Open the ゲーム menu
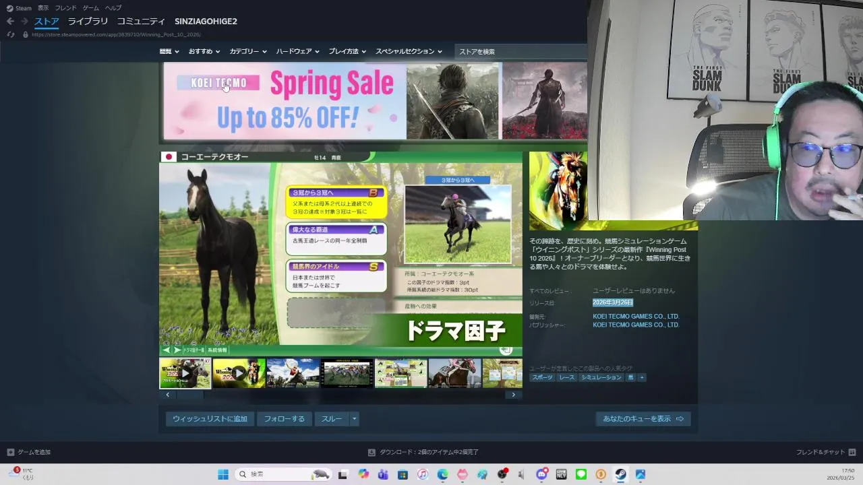The height and width of the screenshot is (485, 863). pyautogui.click(x=91, y=8)
